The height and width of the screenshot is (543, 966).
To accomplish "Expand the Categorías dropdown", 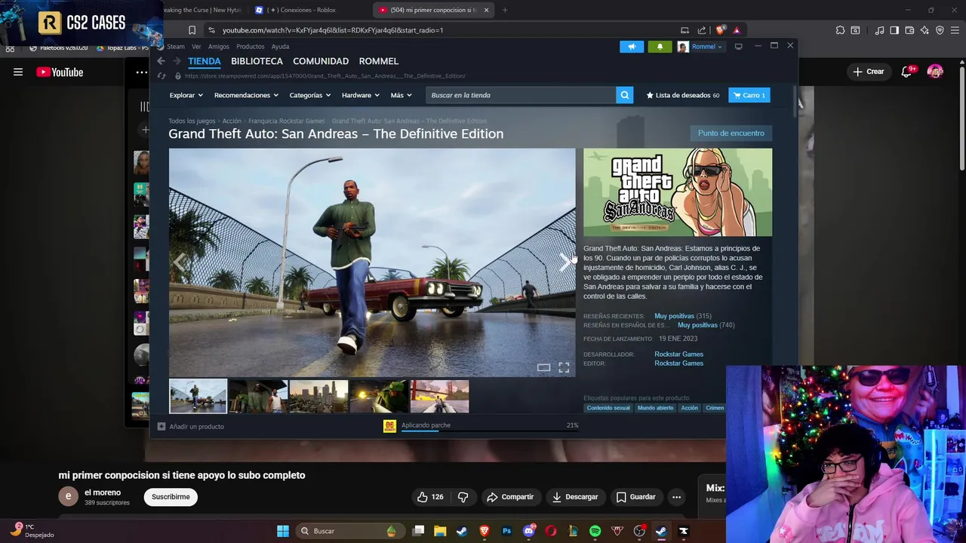I will coord(309,95).
